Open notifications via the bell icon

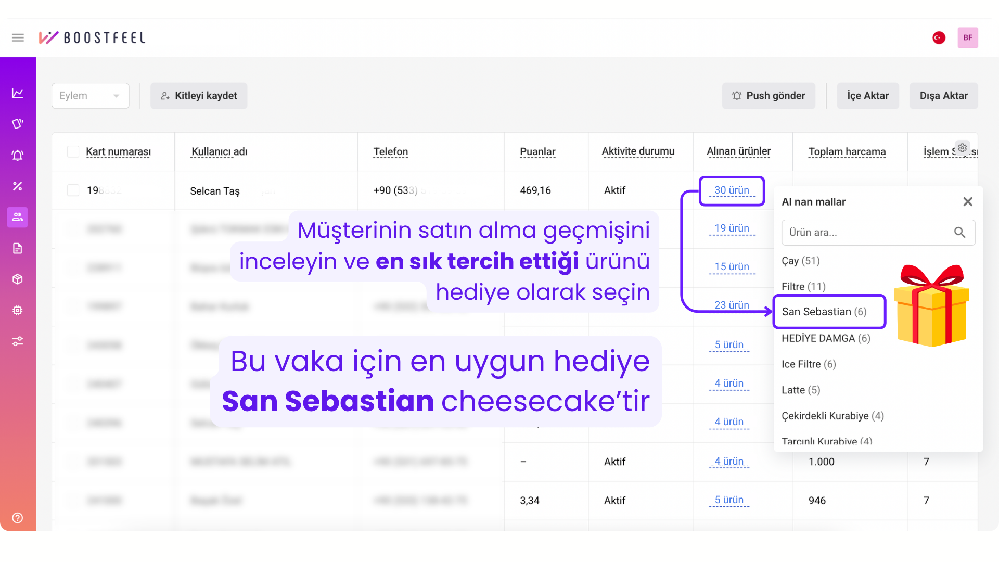(x=17, y=155)
